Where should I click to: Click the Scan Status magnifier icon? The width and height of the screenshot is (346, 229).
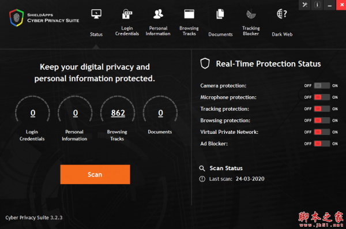[202, 168]
